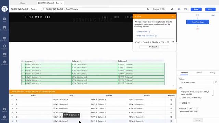Open the Support sidebar item
Image resolution: width=219 pixels, height=123 pixels.
pos(4,47)
